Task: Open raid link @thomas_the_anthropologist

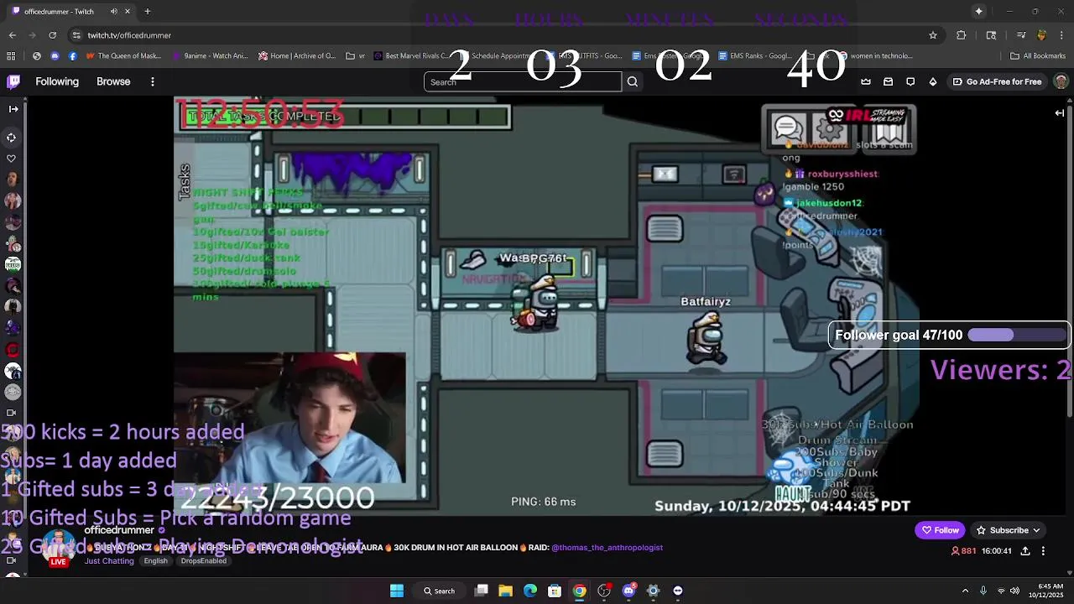Action: pos(607,548)
